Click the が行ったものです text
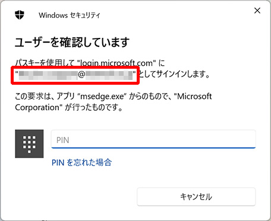 tap(93, 108)
